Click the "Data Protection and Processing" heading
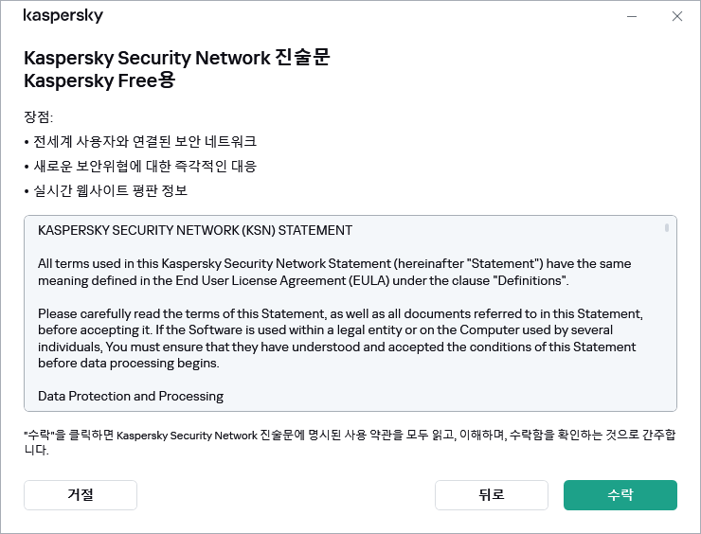 131,395
